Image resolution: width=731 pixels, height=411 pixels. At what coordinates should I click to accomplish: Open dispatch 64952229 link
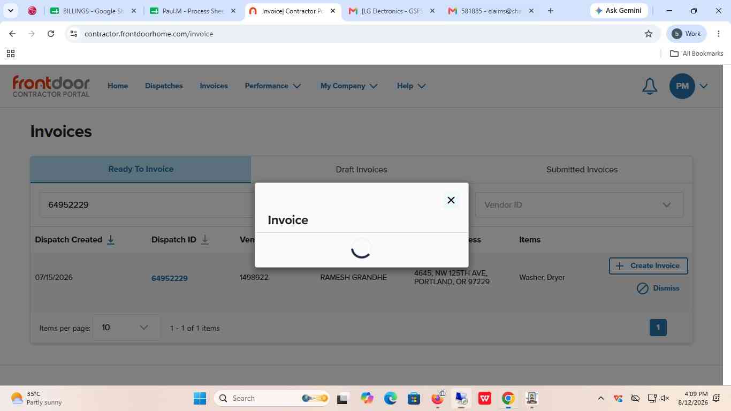[x=169, y=278]
